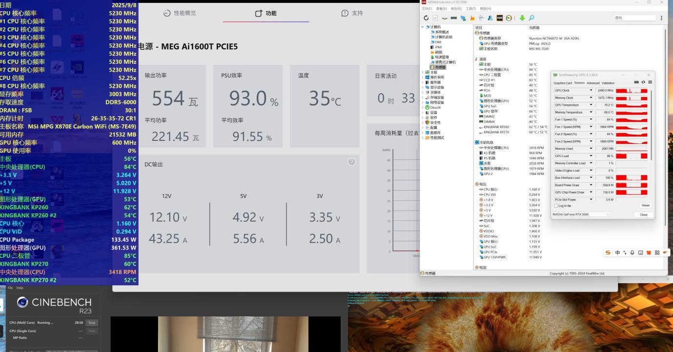This screenshot has width=673, height=352.
Task: Click the AIDA64 report page toolbar icon
Action: 434,18
